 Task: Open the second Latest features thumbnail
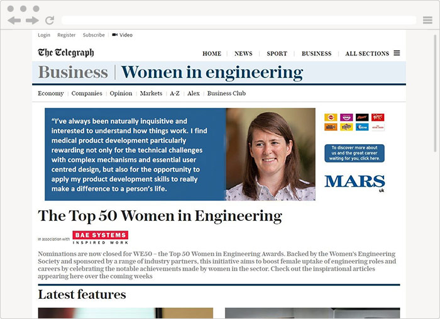click(x=312, y=313)
